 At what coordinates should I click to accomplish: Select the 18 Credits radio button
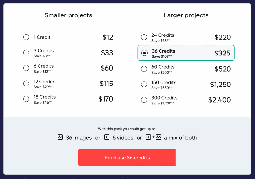pos(26,99)
